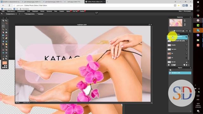Open the Pixlr Editor bookmark

coord(24,9)
